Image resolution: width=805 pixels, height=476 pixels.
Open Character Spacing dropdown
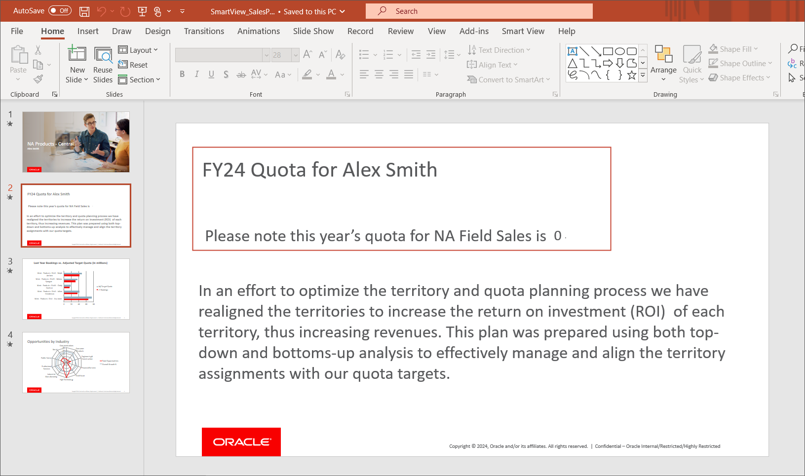click(259, 74)
